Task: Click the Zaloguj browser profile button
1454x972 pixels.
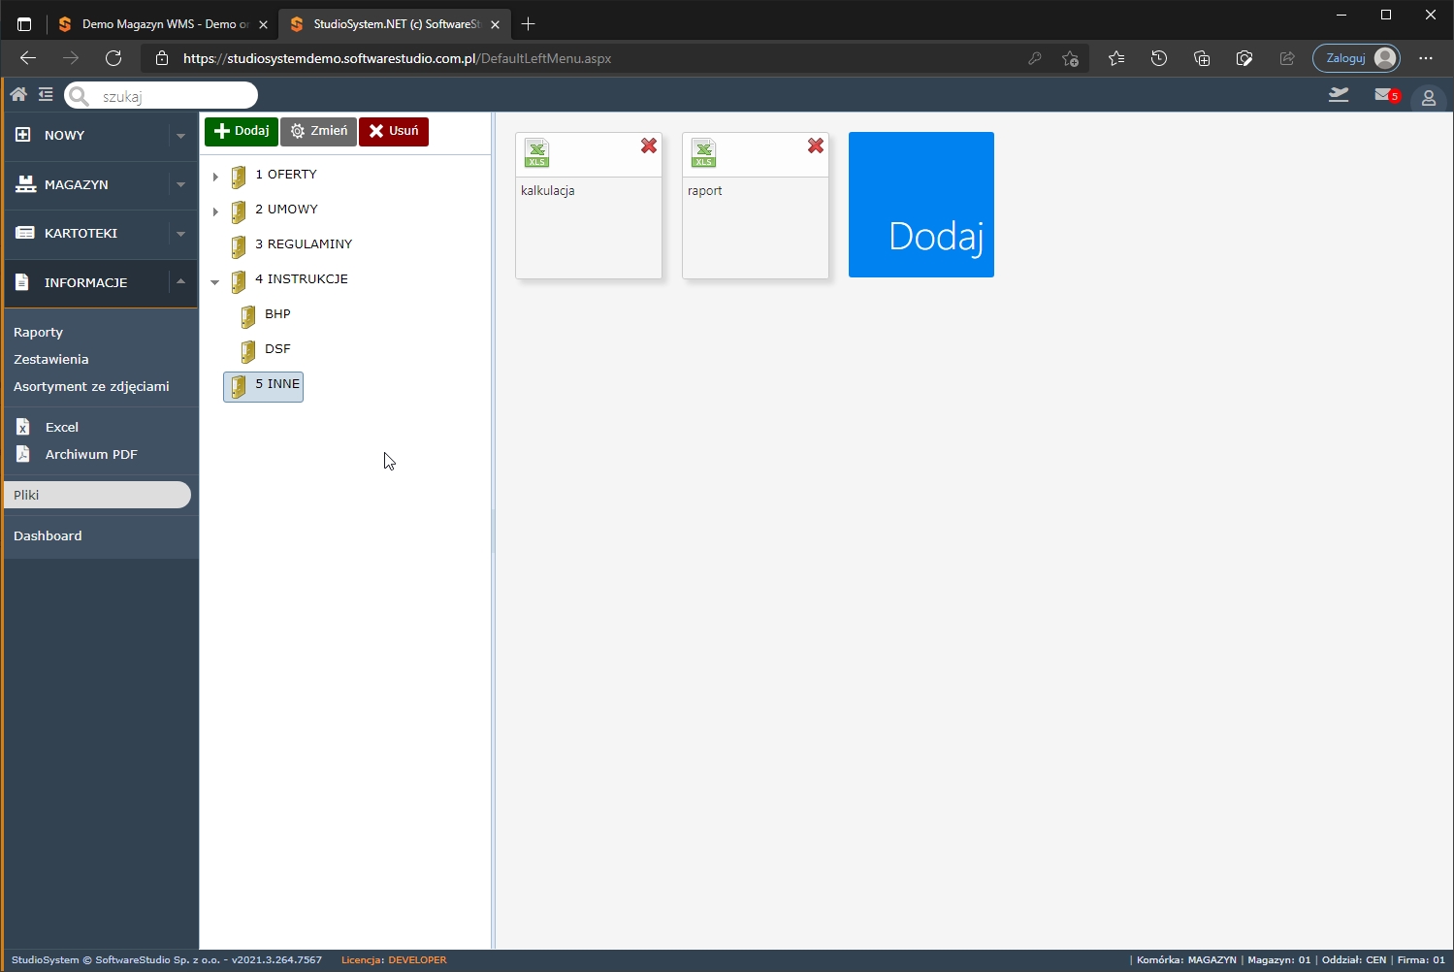Action: [x=1356, y=58]
